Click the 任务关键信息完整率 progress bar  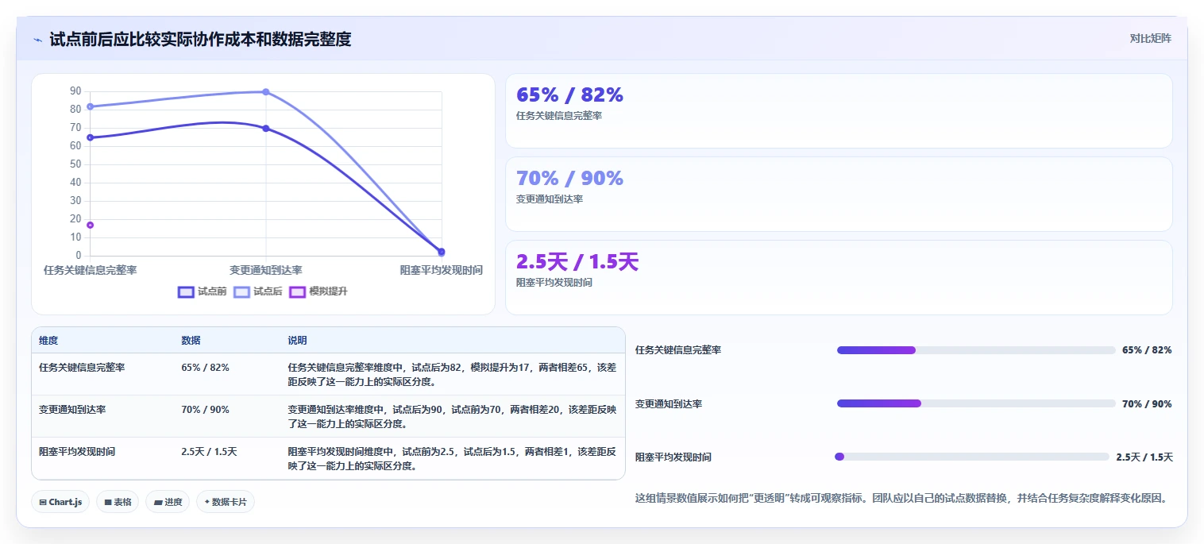point(976,350)
